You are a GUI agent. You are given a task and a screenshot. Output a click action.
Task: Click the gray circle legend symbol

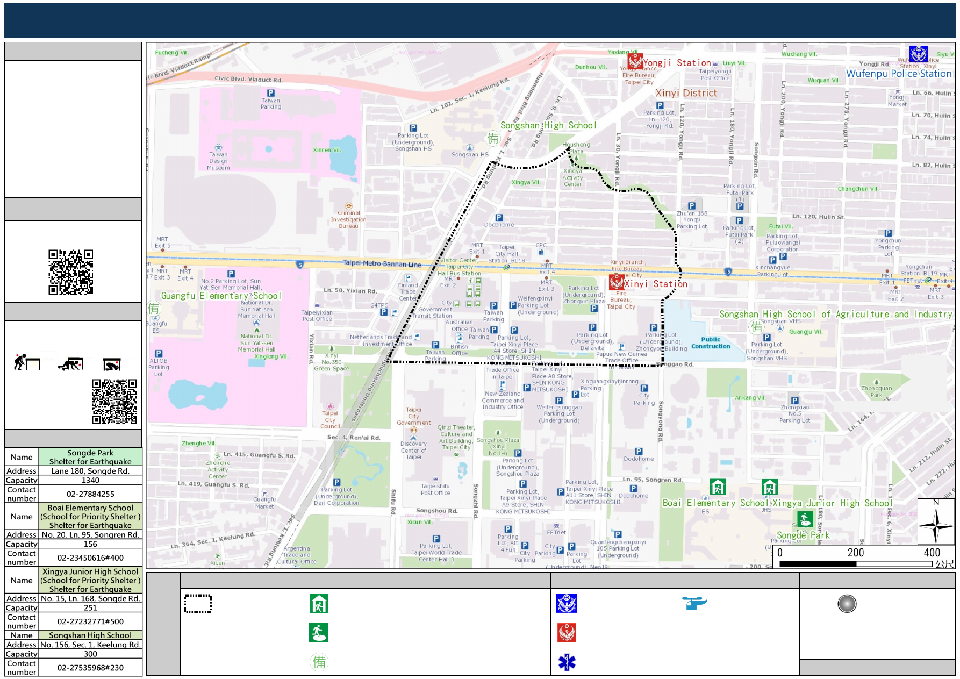(847, 604)
